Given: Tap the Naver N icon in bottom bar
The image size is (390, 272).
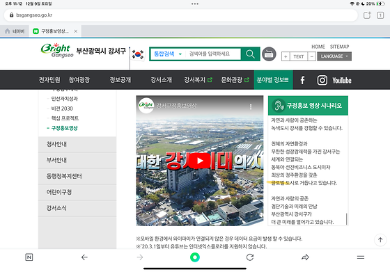Looking at the screenshot, I should click(29, 257).
